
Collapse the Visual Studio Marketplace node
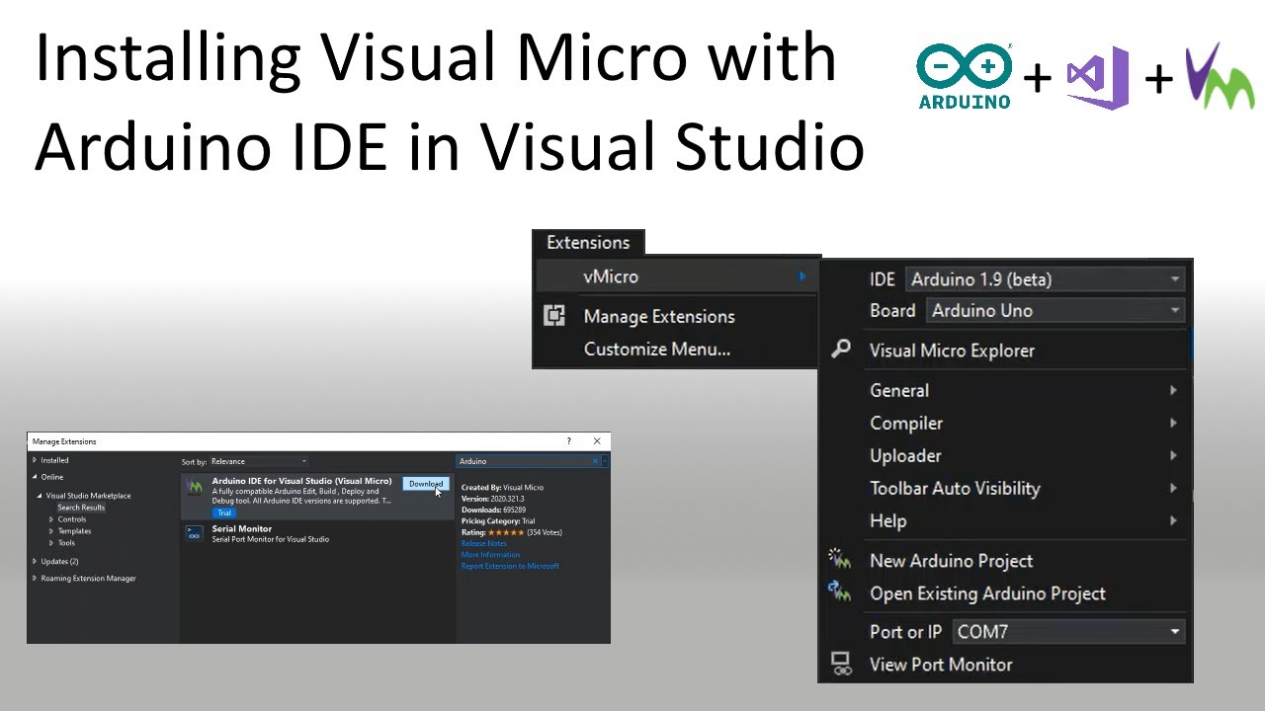click(x=41, y=496)
